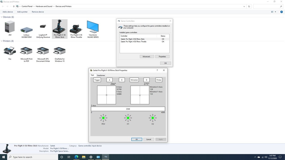Open Settings gear on taskbar
The height and width of the screenshot is (160, 285).
pos(91,157)
